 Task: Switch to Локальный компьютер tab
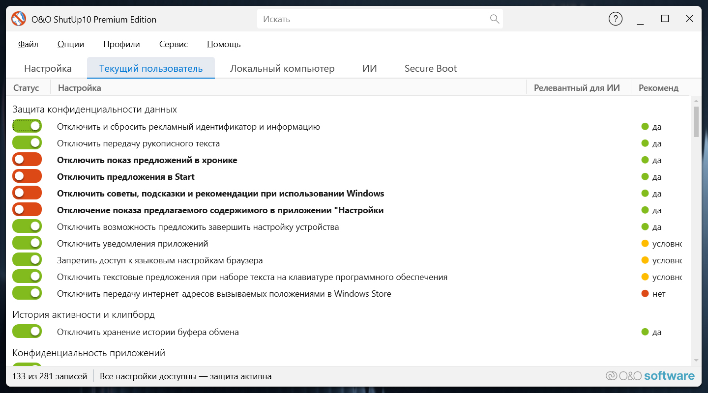[282, 68]
